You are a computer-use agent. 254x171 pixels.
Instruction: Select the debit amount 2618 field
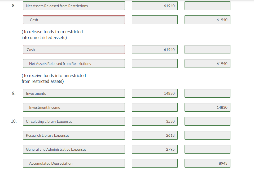tap(155, 135)
